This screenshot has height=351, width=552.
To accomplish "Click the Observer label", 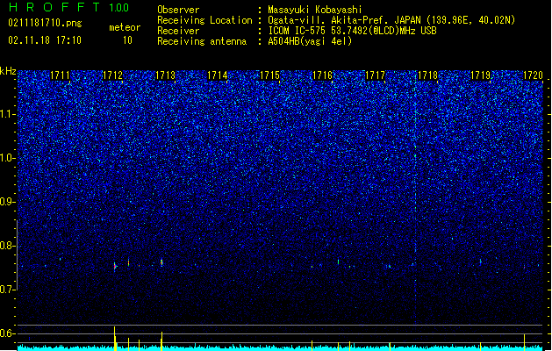I will (178, 10).
